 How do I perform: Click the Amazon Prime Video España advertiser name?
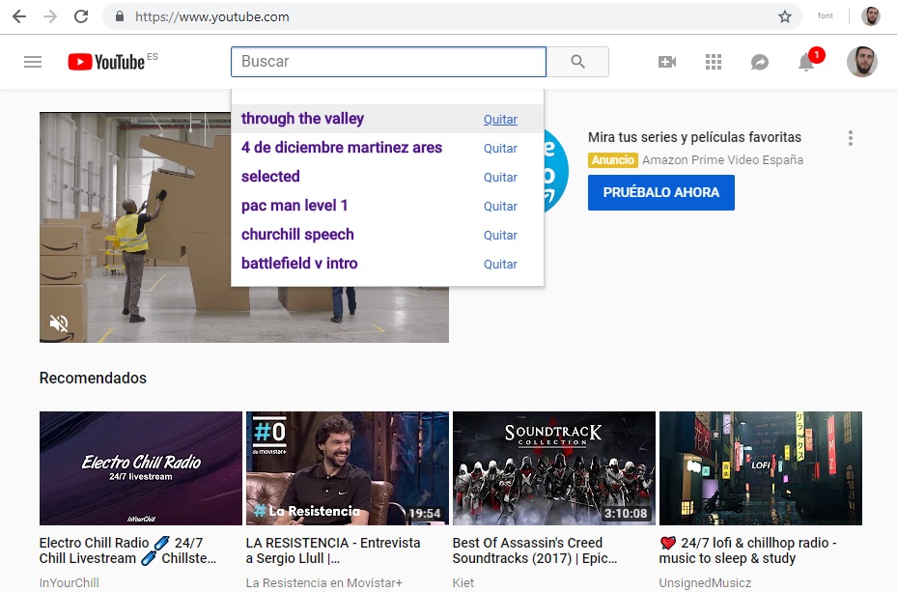click(722, 160)
